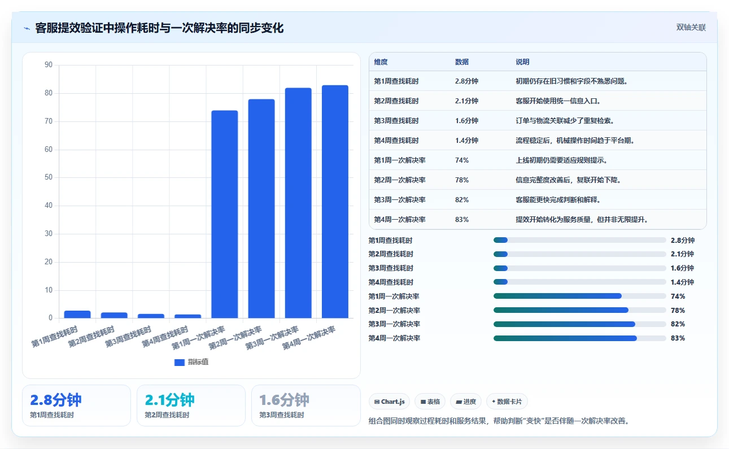The image size is (729, 449).
Task: Click the table row label 第1周一次解决率
Action: (x=400, y=160)
